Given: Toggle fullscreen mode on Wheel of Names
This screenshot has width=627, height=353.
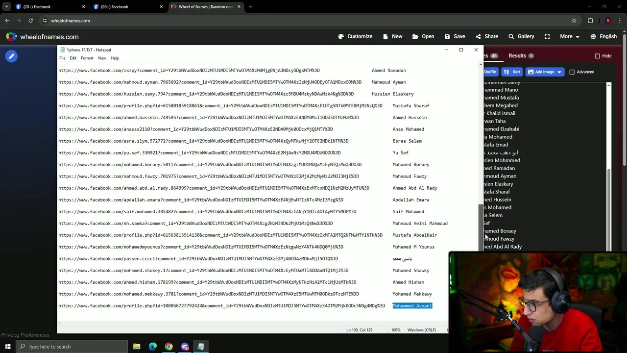Looking at the screenshot, I should click(547, 36).
